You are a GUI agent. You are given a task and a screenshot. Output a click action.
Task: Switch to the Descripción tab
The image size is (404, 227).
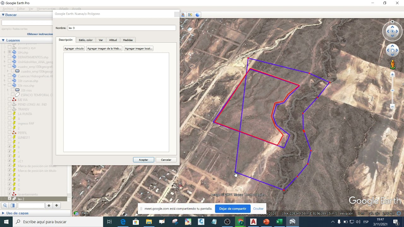66,40
